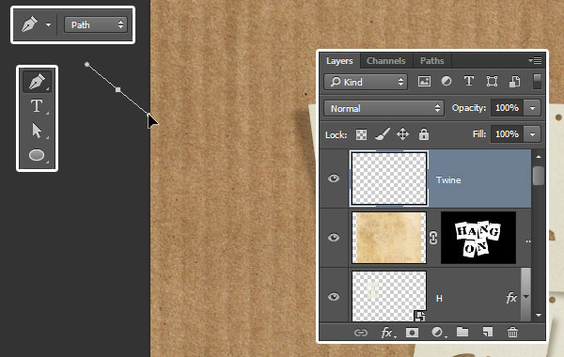This screenshot has width=564, height=357.
Task: Open the Pen tool preset picker arrow
Action: (x=48, y=24)
